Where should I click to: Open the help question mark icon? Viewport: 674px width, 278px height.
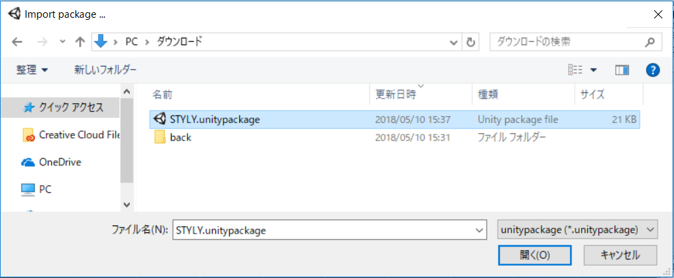653,70
